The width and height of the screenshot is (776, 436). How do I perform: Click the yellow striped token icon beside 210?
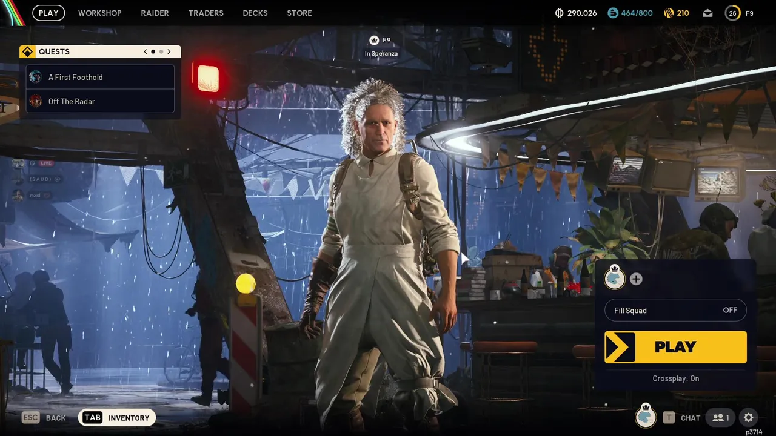click(669, 13)
